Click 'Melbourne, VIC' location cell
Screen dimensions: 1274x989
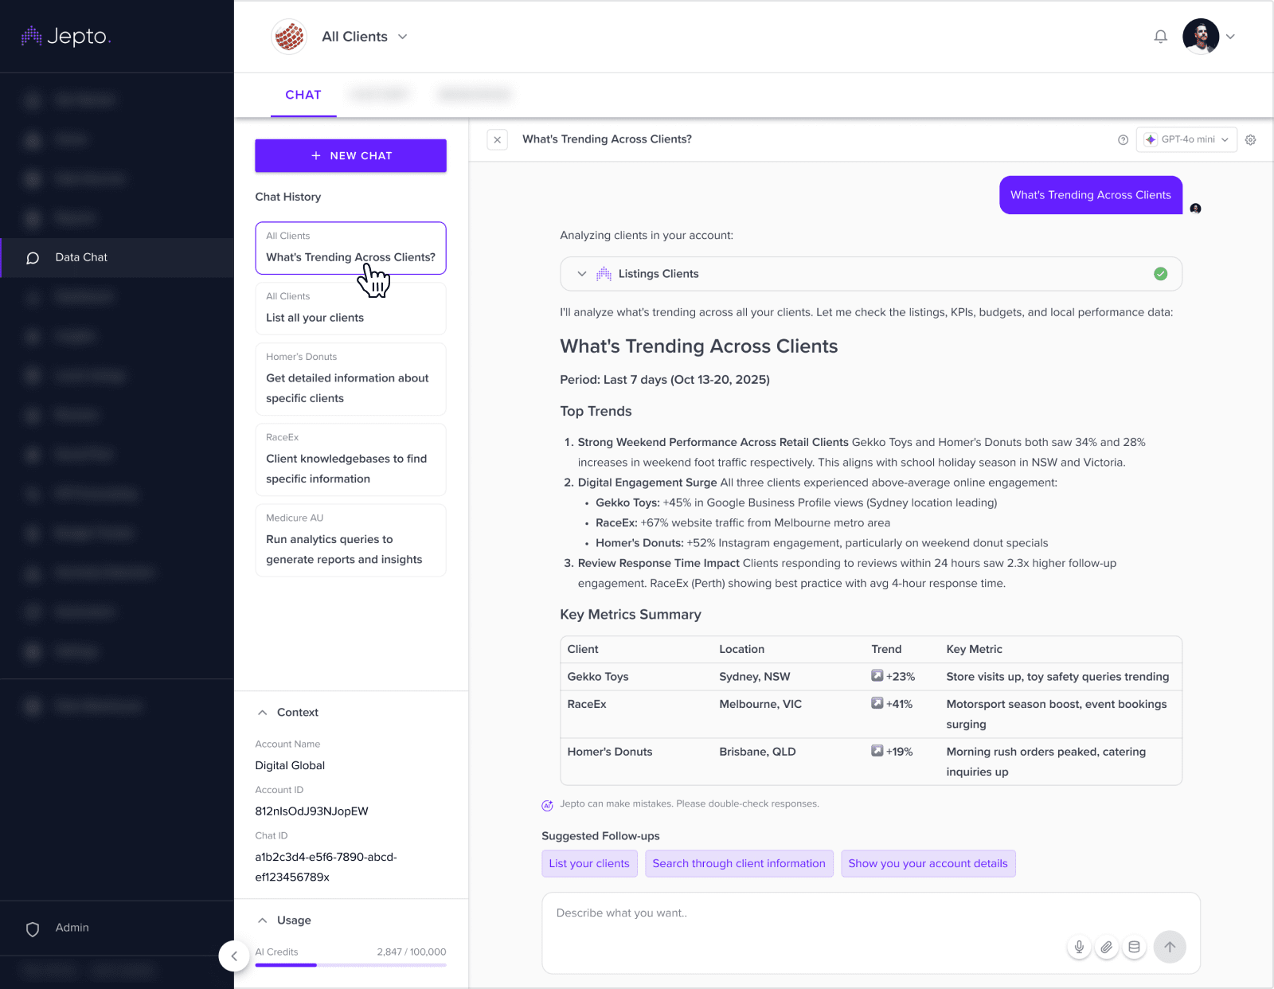tap(760, 705)
